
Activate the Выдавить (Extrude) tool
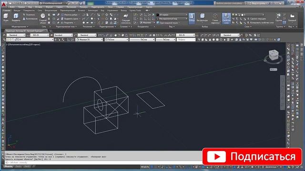[16, 18]
